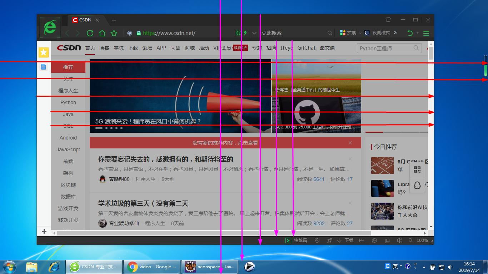
Task: Toggle the lightning speed mode in address bar
Action: tap(245, 32)
